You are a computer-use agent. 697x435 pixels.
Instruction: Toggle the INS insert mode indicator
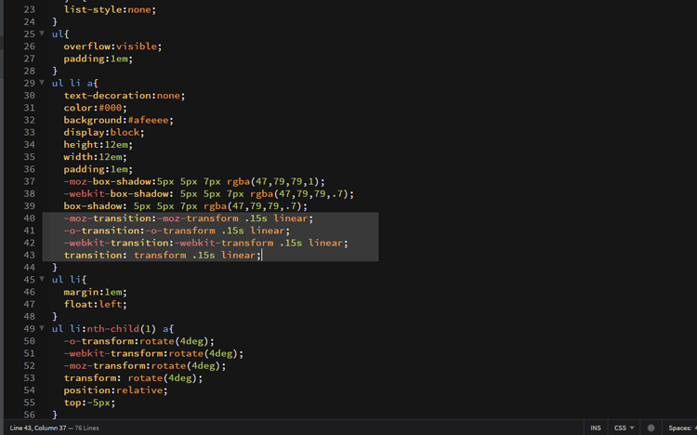click(596, 428)
